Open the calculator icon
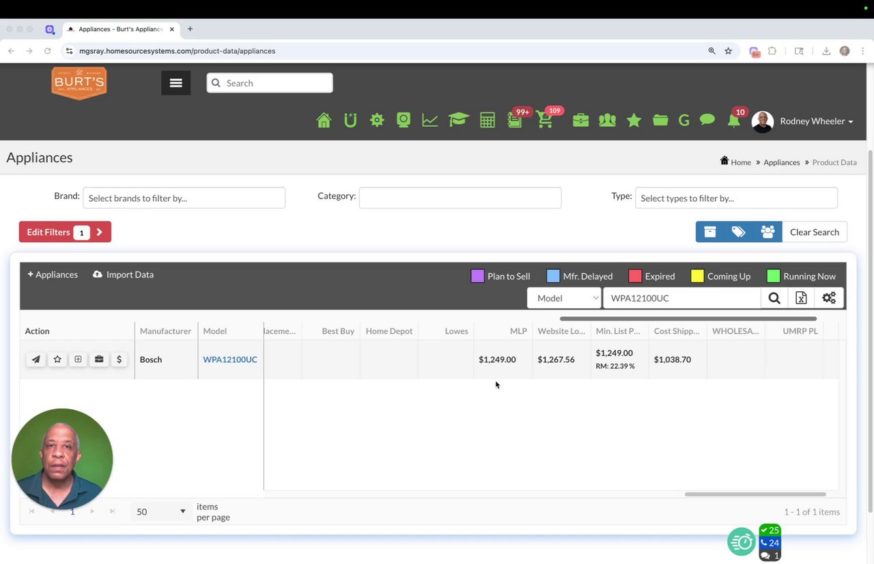Viewport: 874px width, 564px height. click(x=488, y=121)
